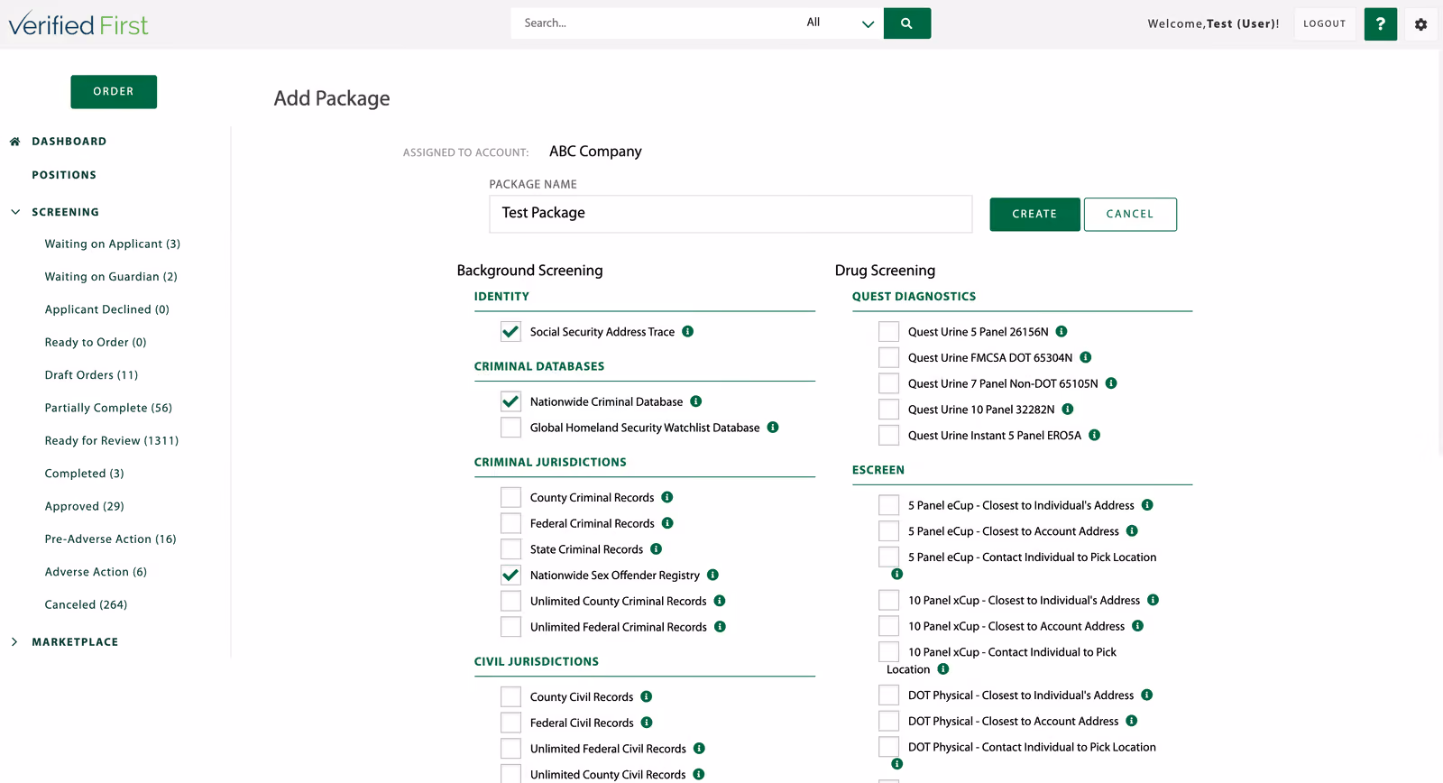This screenshot has width=1443, height=783.
Task: Click the Dashboard home icon
Action: (x=15, y=142)
